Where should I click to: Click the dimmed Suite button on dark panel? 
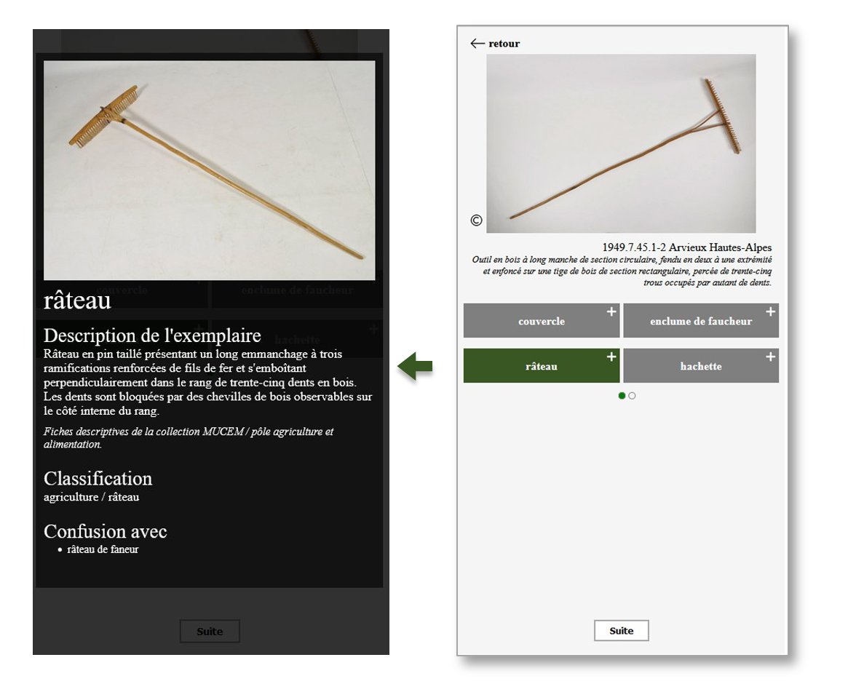point(210,631)
